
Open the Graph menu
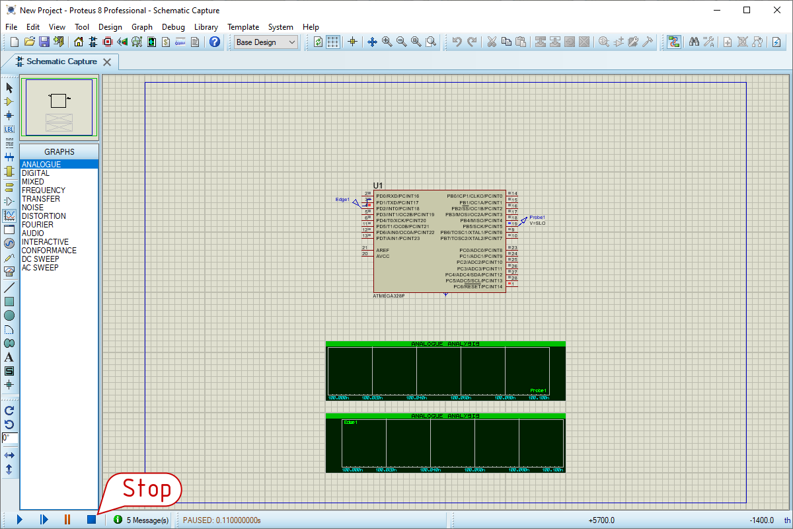click(x=141, y=27)
